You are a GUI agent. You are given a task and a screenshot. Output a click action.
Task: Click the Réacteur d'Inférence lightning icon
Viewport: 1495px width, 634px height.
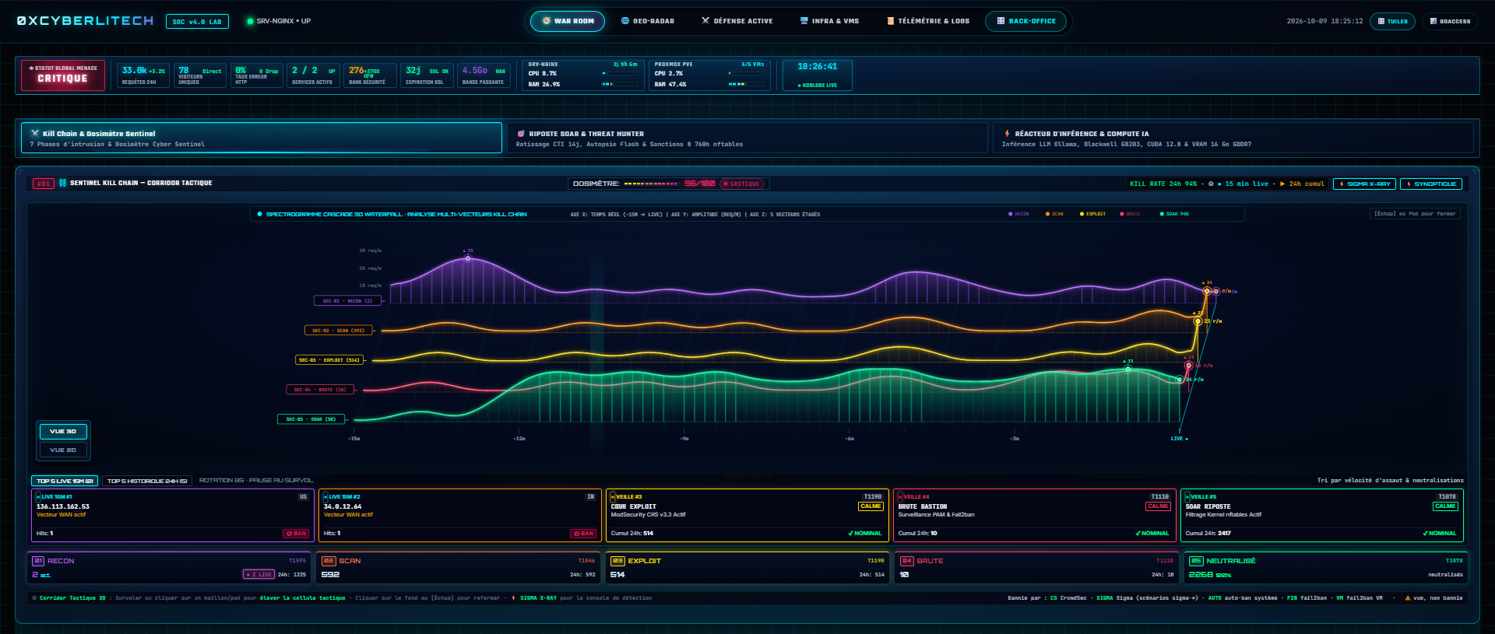[x=1007, y=134]
